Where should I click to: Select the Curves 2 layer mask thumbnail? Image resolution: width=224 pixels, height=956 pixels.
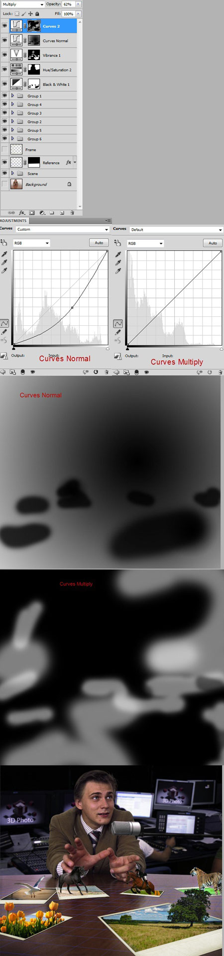pos(34,26)
